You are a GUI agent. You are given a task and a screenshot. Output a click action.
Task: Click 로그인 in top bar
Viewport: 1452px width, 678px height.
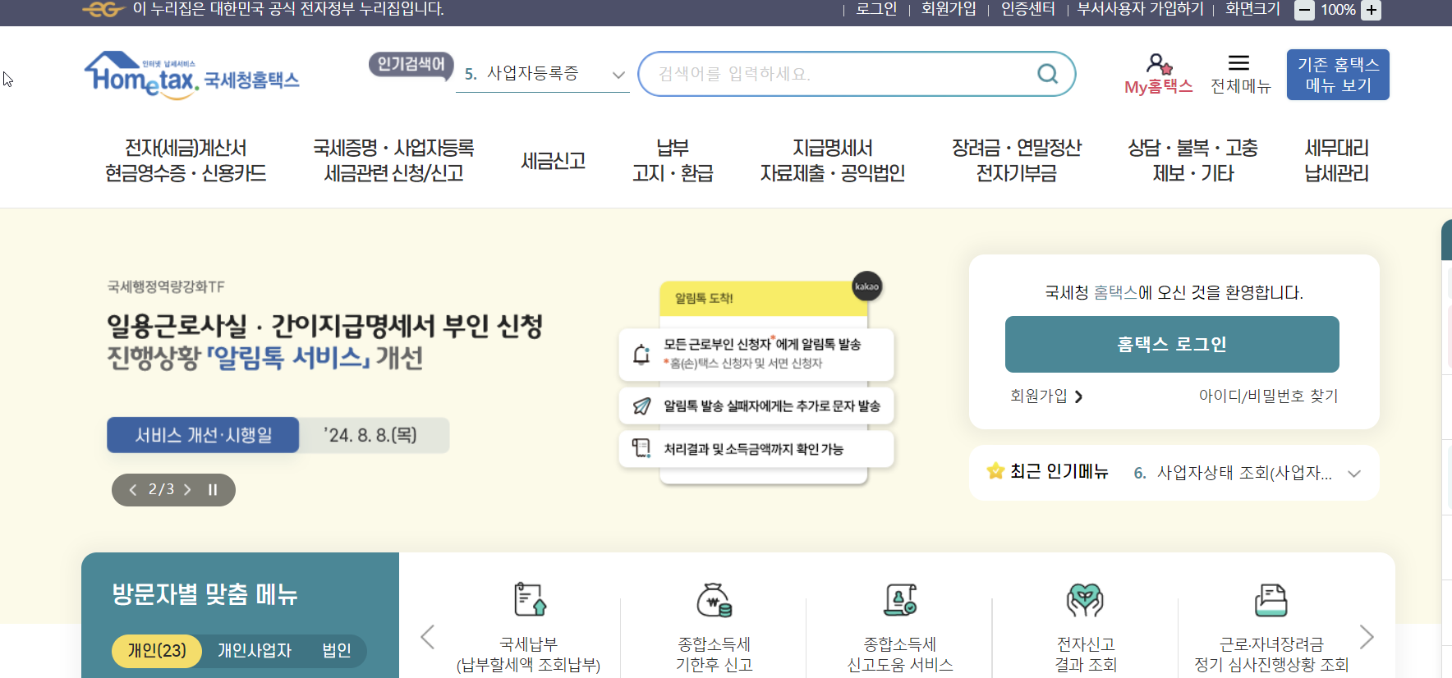(x=876, y=9)
